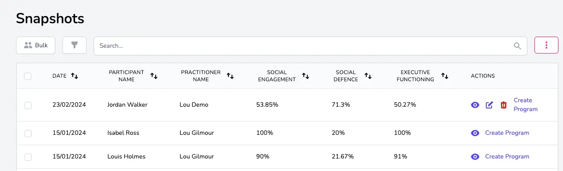This screenshot has width=563, height=171.
Task: Delete Jordan Walker snapshot with trash icon
Action: click(x=504, y=105)
